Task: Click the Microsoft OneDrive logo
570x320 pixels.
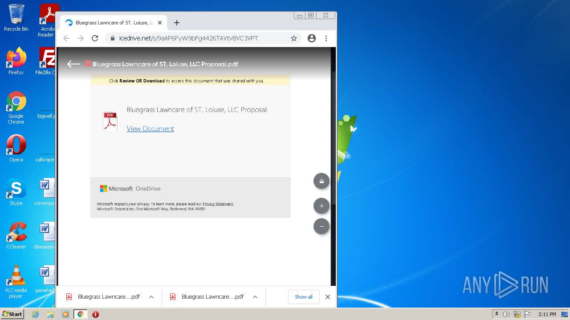Action: (130, 188)
